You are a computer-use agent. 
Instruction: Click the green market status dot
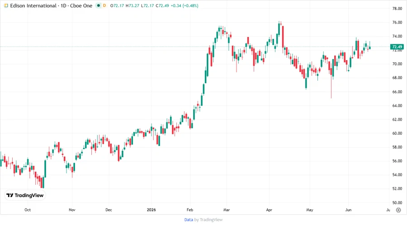(99, 5)
